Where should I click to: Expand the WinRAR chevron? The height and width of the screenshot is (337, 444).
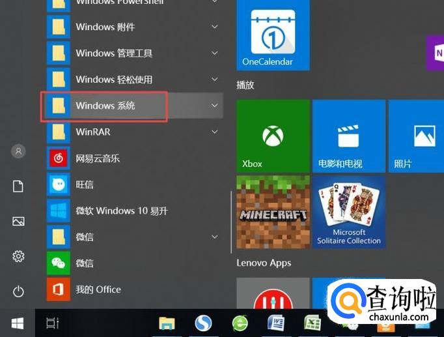215,132
